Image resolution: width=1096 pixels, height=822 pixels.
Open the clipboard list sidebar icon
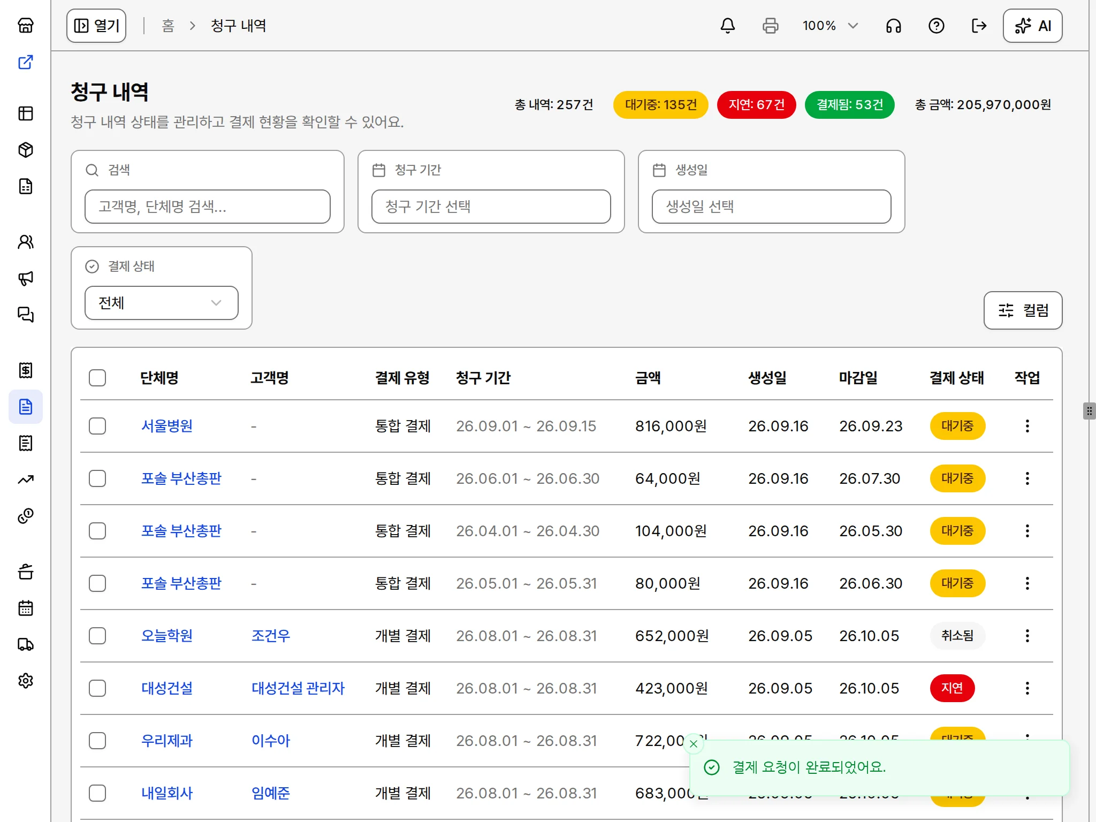pos(26,443)
